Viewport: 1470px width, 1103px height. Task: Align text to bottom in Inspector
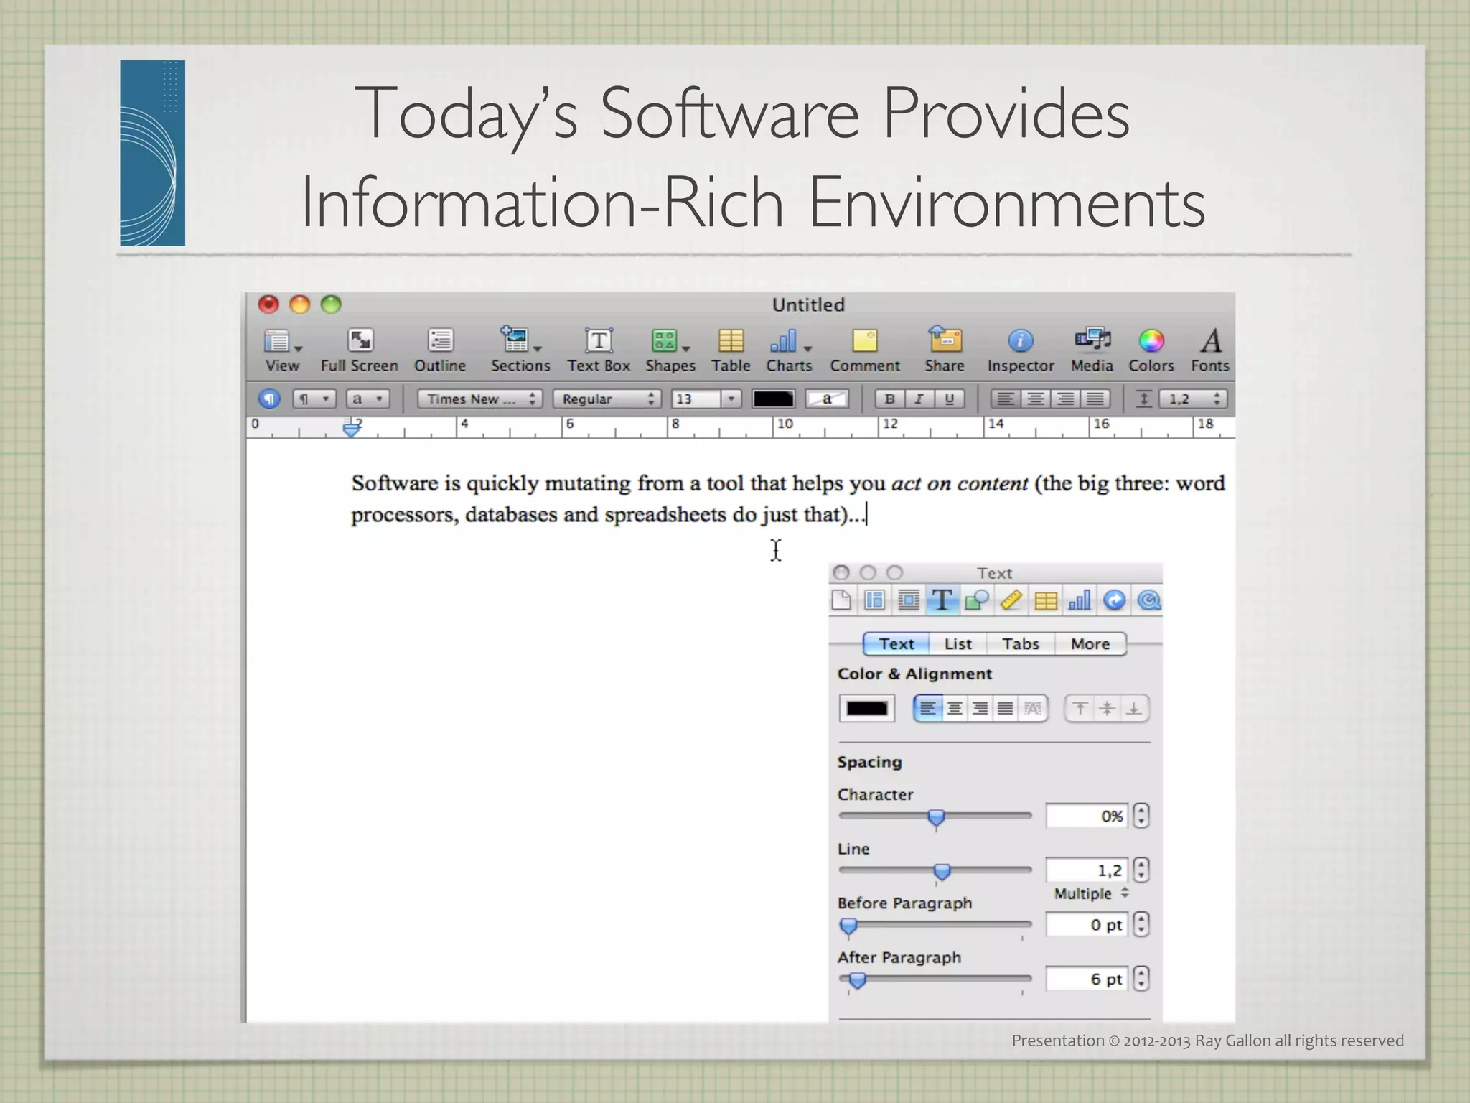pos(1134,709)
